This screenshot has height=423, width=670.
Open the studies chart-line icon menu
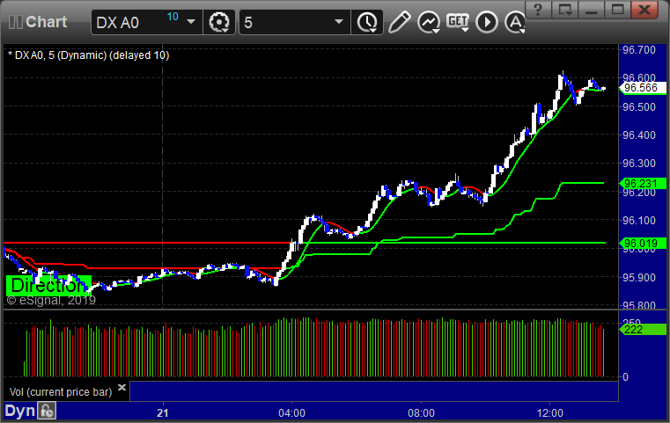click(x=429, y=22)
